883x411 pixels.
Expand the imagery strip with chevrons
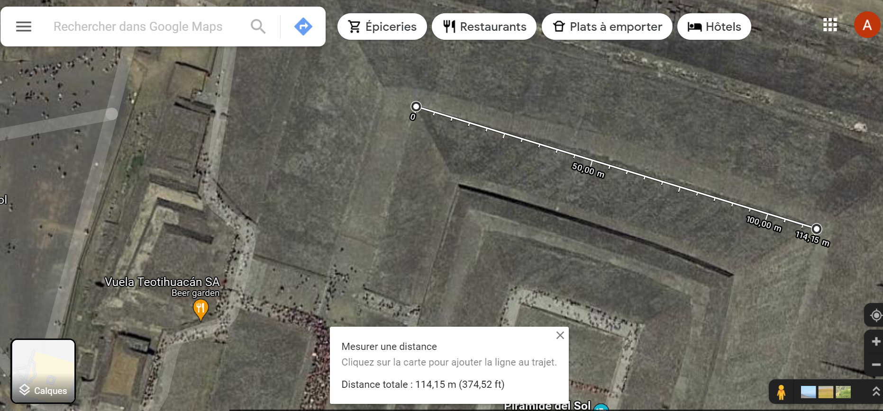click(x=876, y=392)
